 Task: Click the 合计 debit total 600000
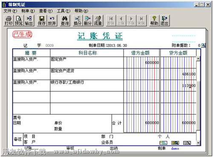click(x=152, y=122)
